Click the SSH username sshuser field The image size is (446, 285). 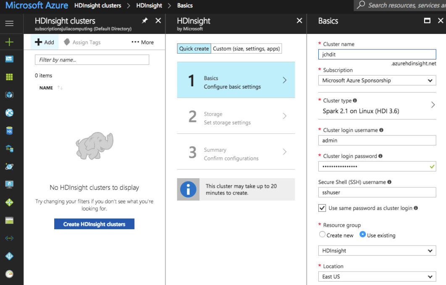(x=377, y=192)
